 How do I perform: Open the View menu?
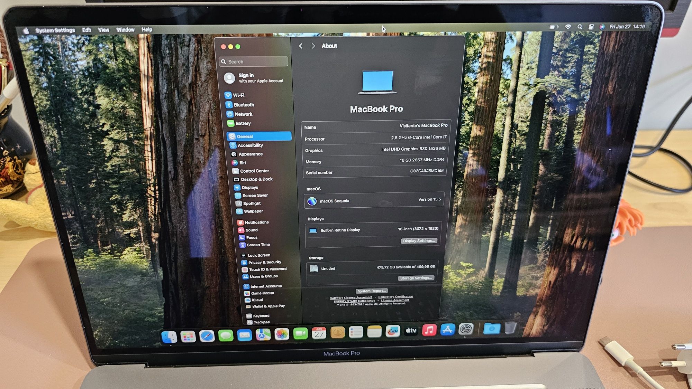click(103, 30)
